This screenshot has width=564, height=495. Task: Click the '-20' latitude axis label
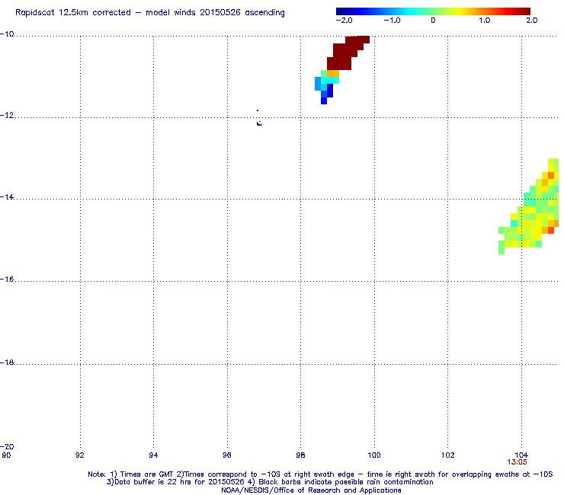point(7,447)
